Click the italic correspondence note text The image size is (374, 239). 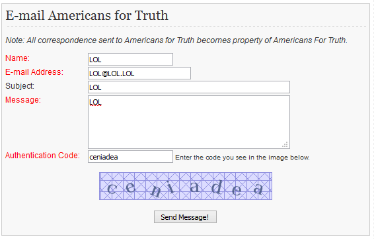176,40
